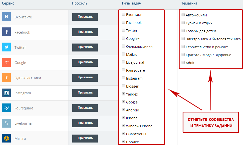Tick the Строительство и ремонт checkbox
The height and width of the screenshot is (145, 243).
click(183, 47)
